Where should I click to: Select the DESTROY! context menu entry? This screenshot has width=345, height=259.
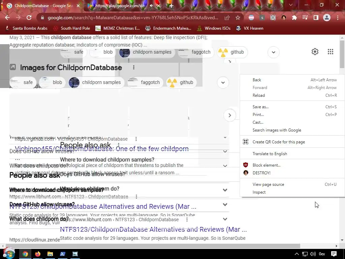point(292,173)
